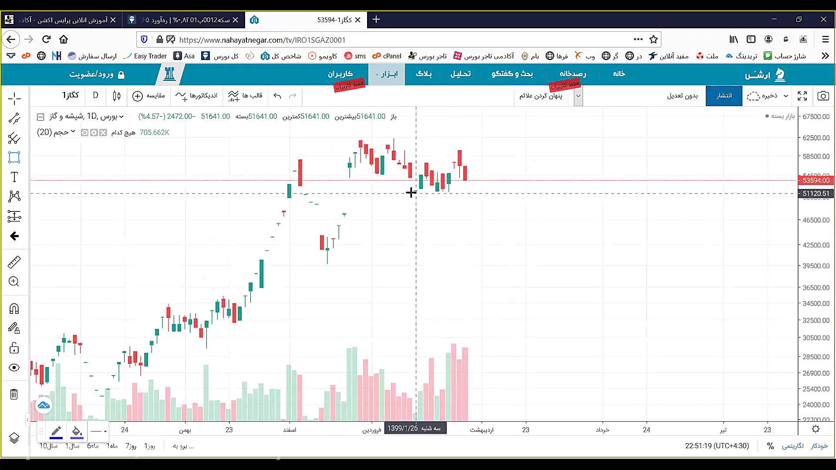Viewport: 836px width, 470px height.
Task: Activate the zoom in tool
Action: 14,282
